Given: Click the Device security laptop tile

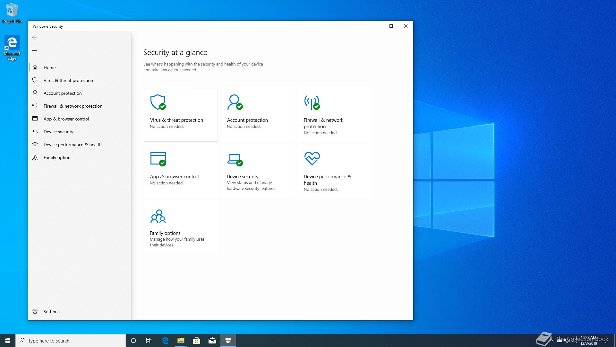Looking at the screenshot, I should pyautogui.click(x=258, y=171).
